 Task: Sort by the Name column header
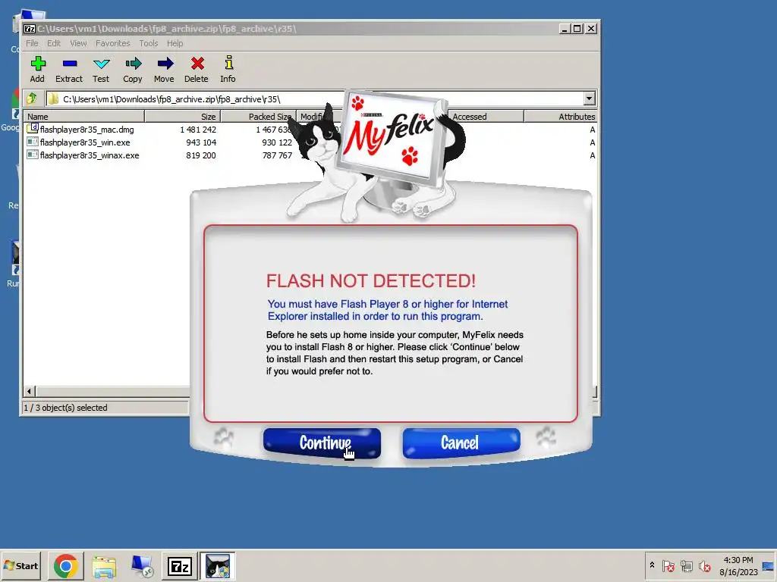click(83, 116)
